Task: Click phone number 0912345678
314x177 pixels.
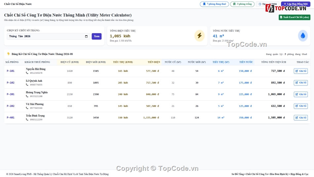Action: (x=36, y=73)
